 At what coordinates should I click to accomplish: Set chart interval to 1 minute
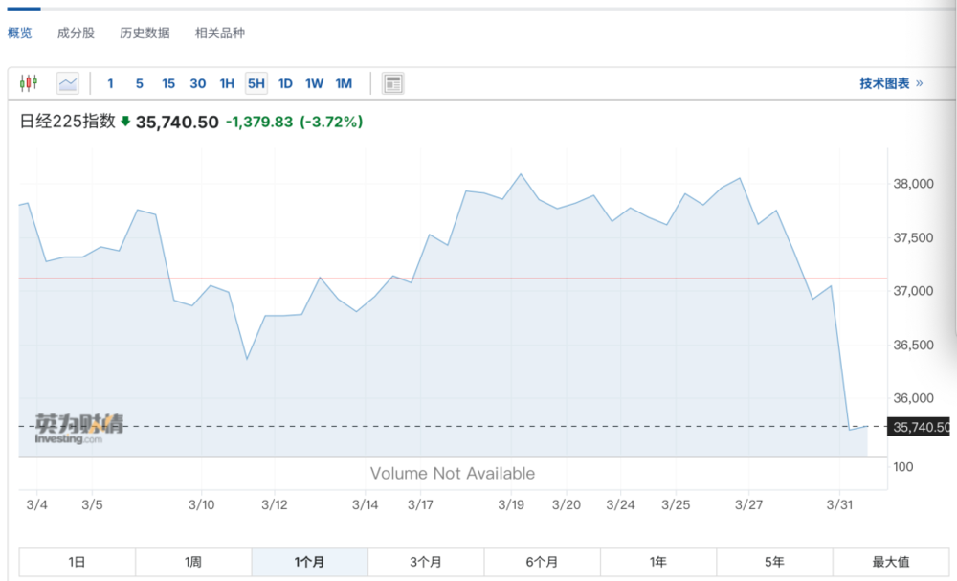point(110,83)
